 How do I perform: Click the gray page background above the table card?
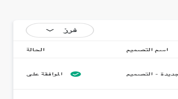pos(89,10)
